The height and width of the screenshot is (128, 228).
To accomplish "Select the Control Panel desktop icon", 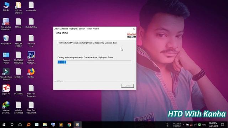I will pos(6,58).
